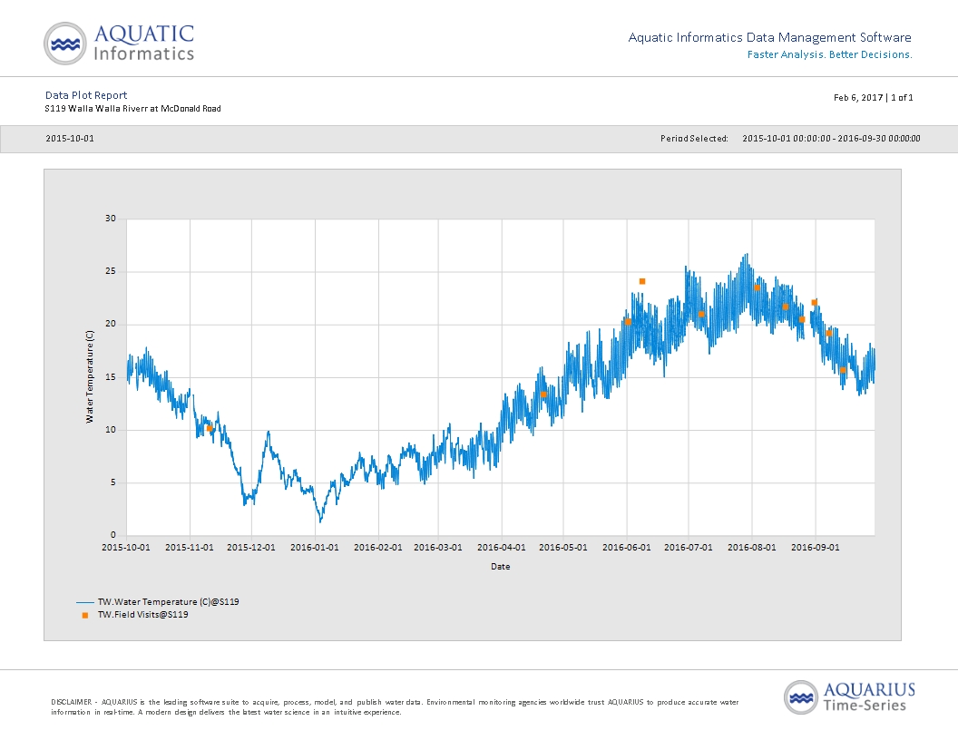This screenshot has height=740, width=958.
Task: Click the 'Period Selected:' label
Action: [x=694, y=139]
